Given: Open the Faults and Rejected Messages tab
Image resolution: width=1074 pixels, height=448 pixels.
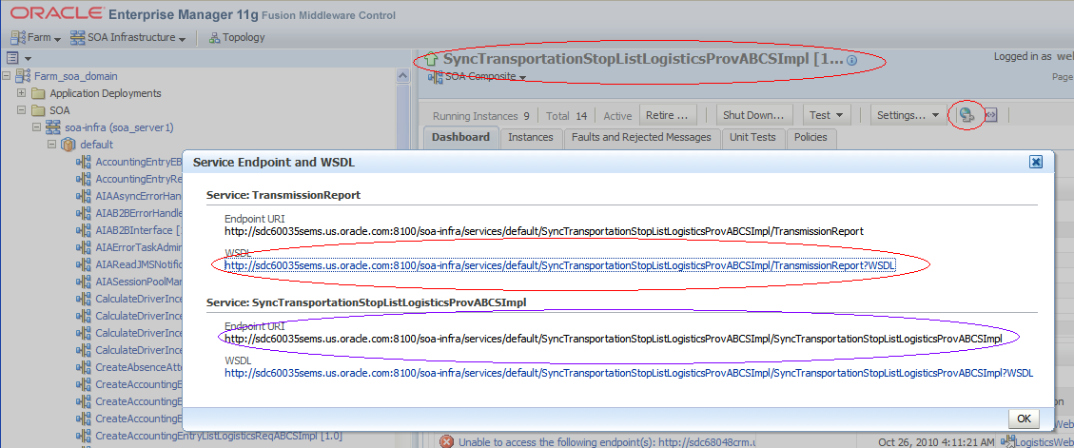Looking at the screenshot, I should (x=642, y=137).
